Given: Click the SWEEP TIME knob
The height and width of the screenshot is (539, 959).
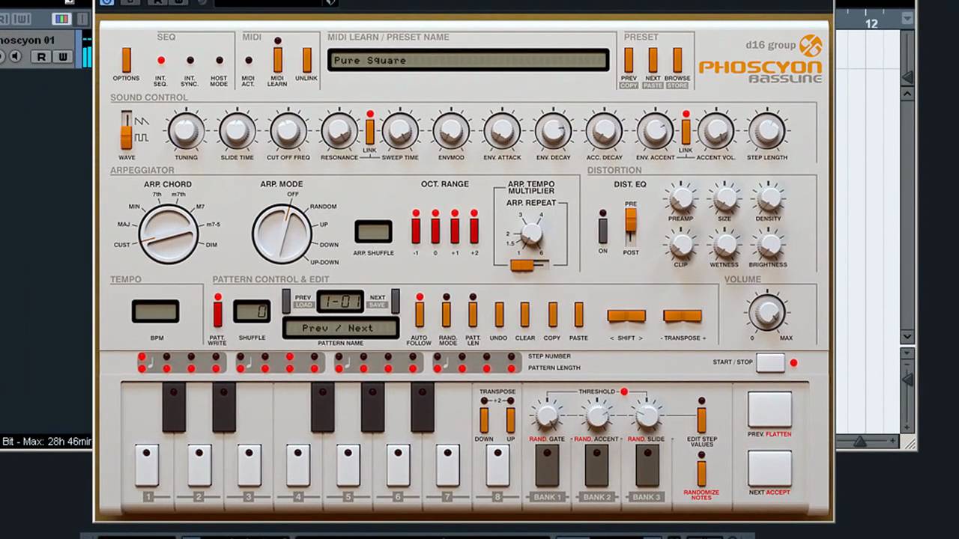Looking at the screenshot, I should click(x=400, y=130).
